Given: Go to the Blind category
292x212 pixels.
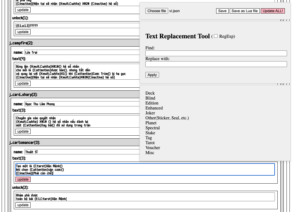Looking at the screenshot, I should pyautogui.click(x=150, y=98).
